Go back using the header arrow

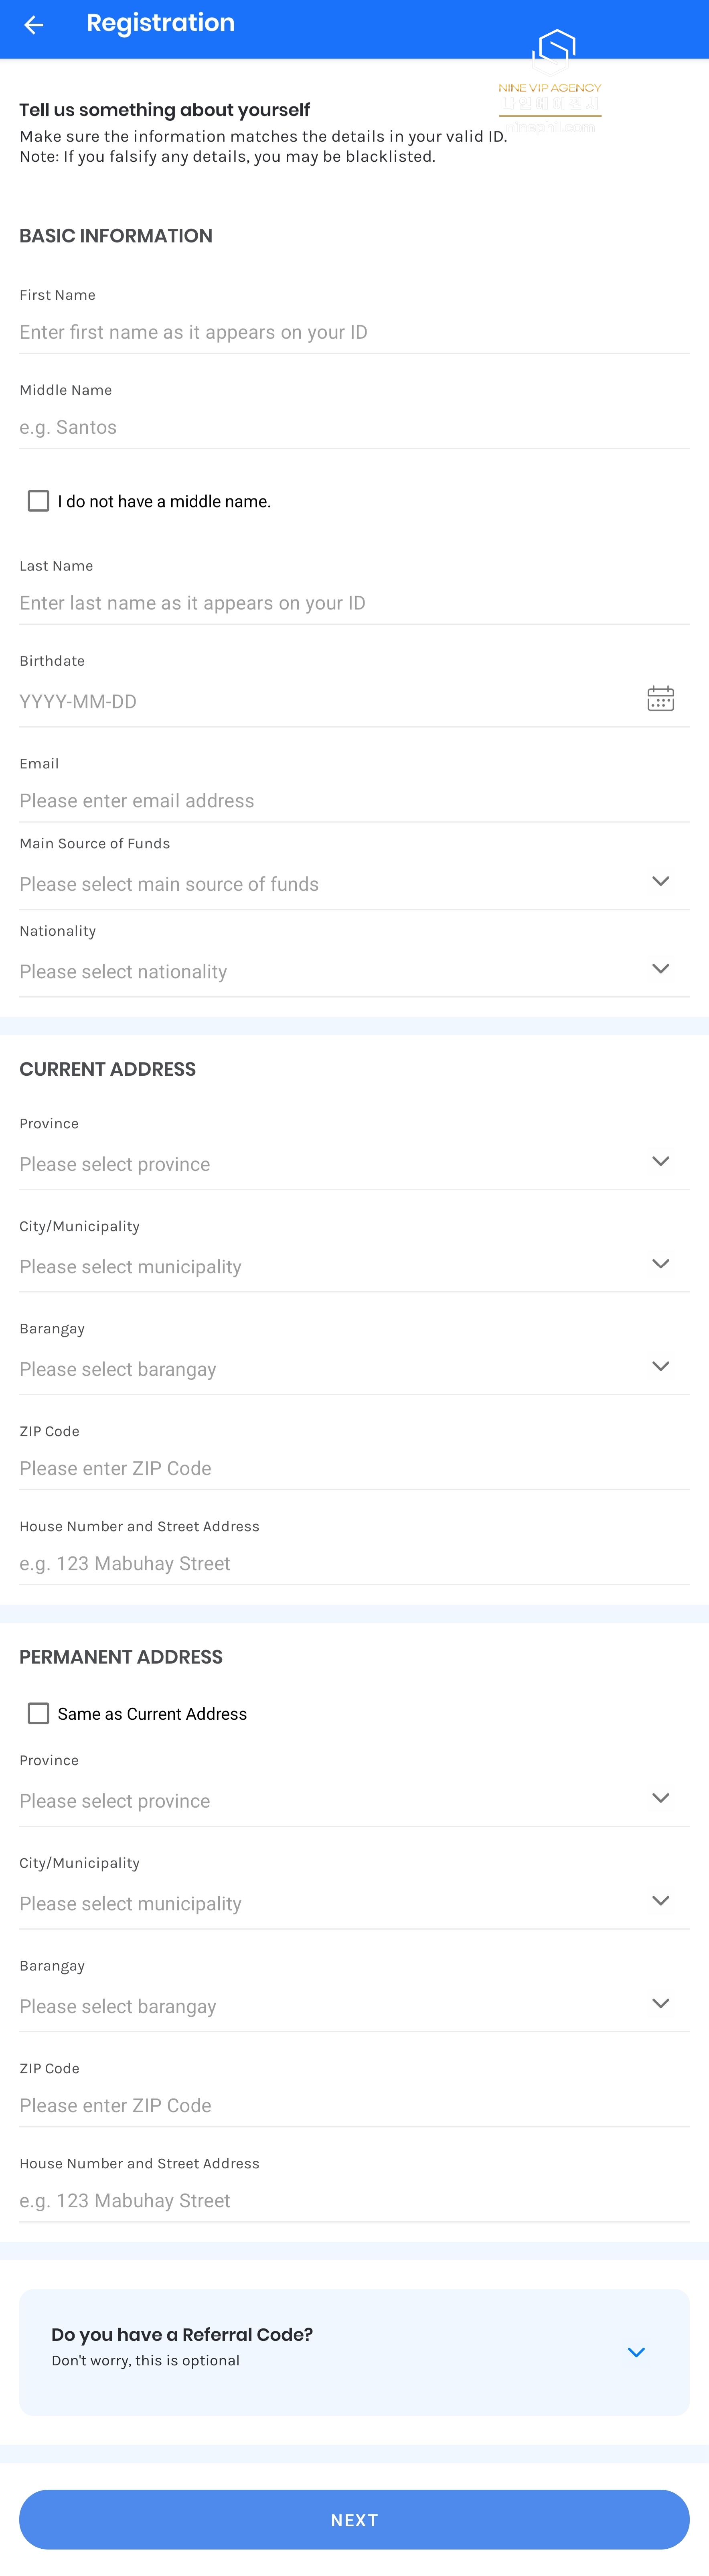click(34, 25)
